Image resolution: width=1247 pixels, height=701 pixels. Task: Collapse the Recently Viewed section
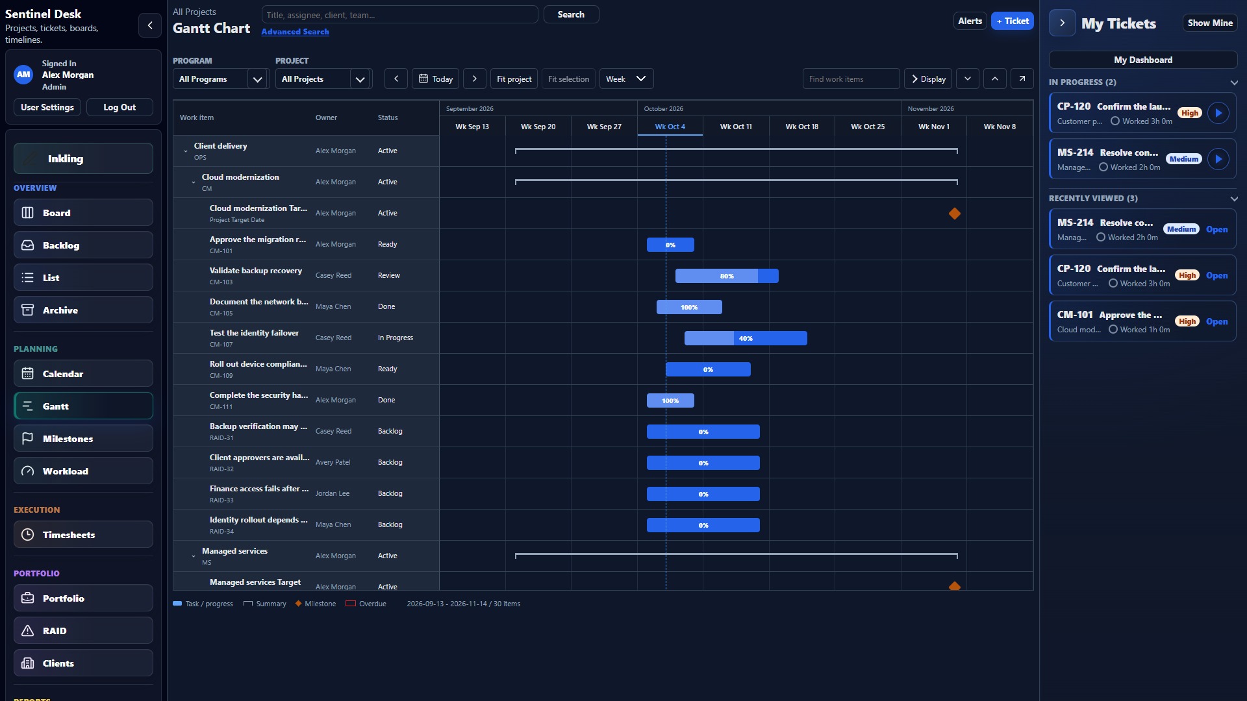pos(1234,199)
